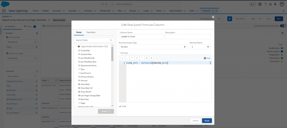The width and height of the screenshot is (287, 128).
Task: Click the Column Name input field
Action: tap(142, 37)
